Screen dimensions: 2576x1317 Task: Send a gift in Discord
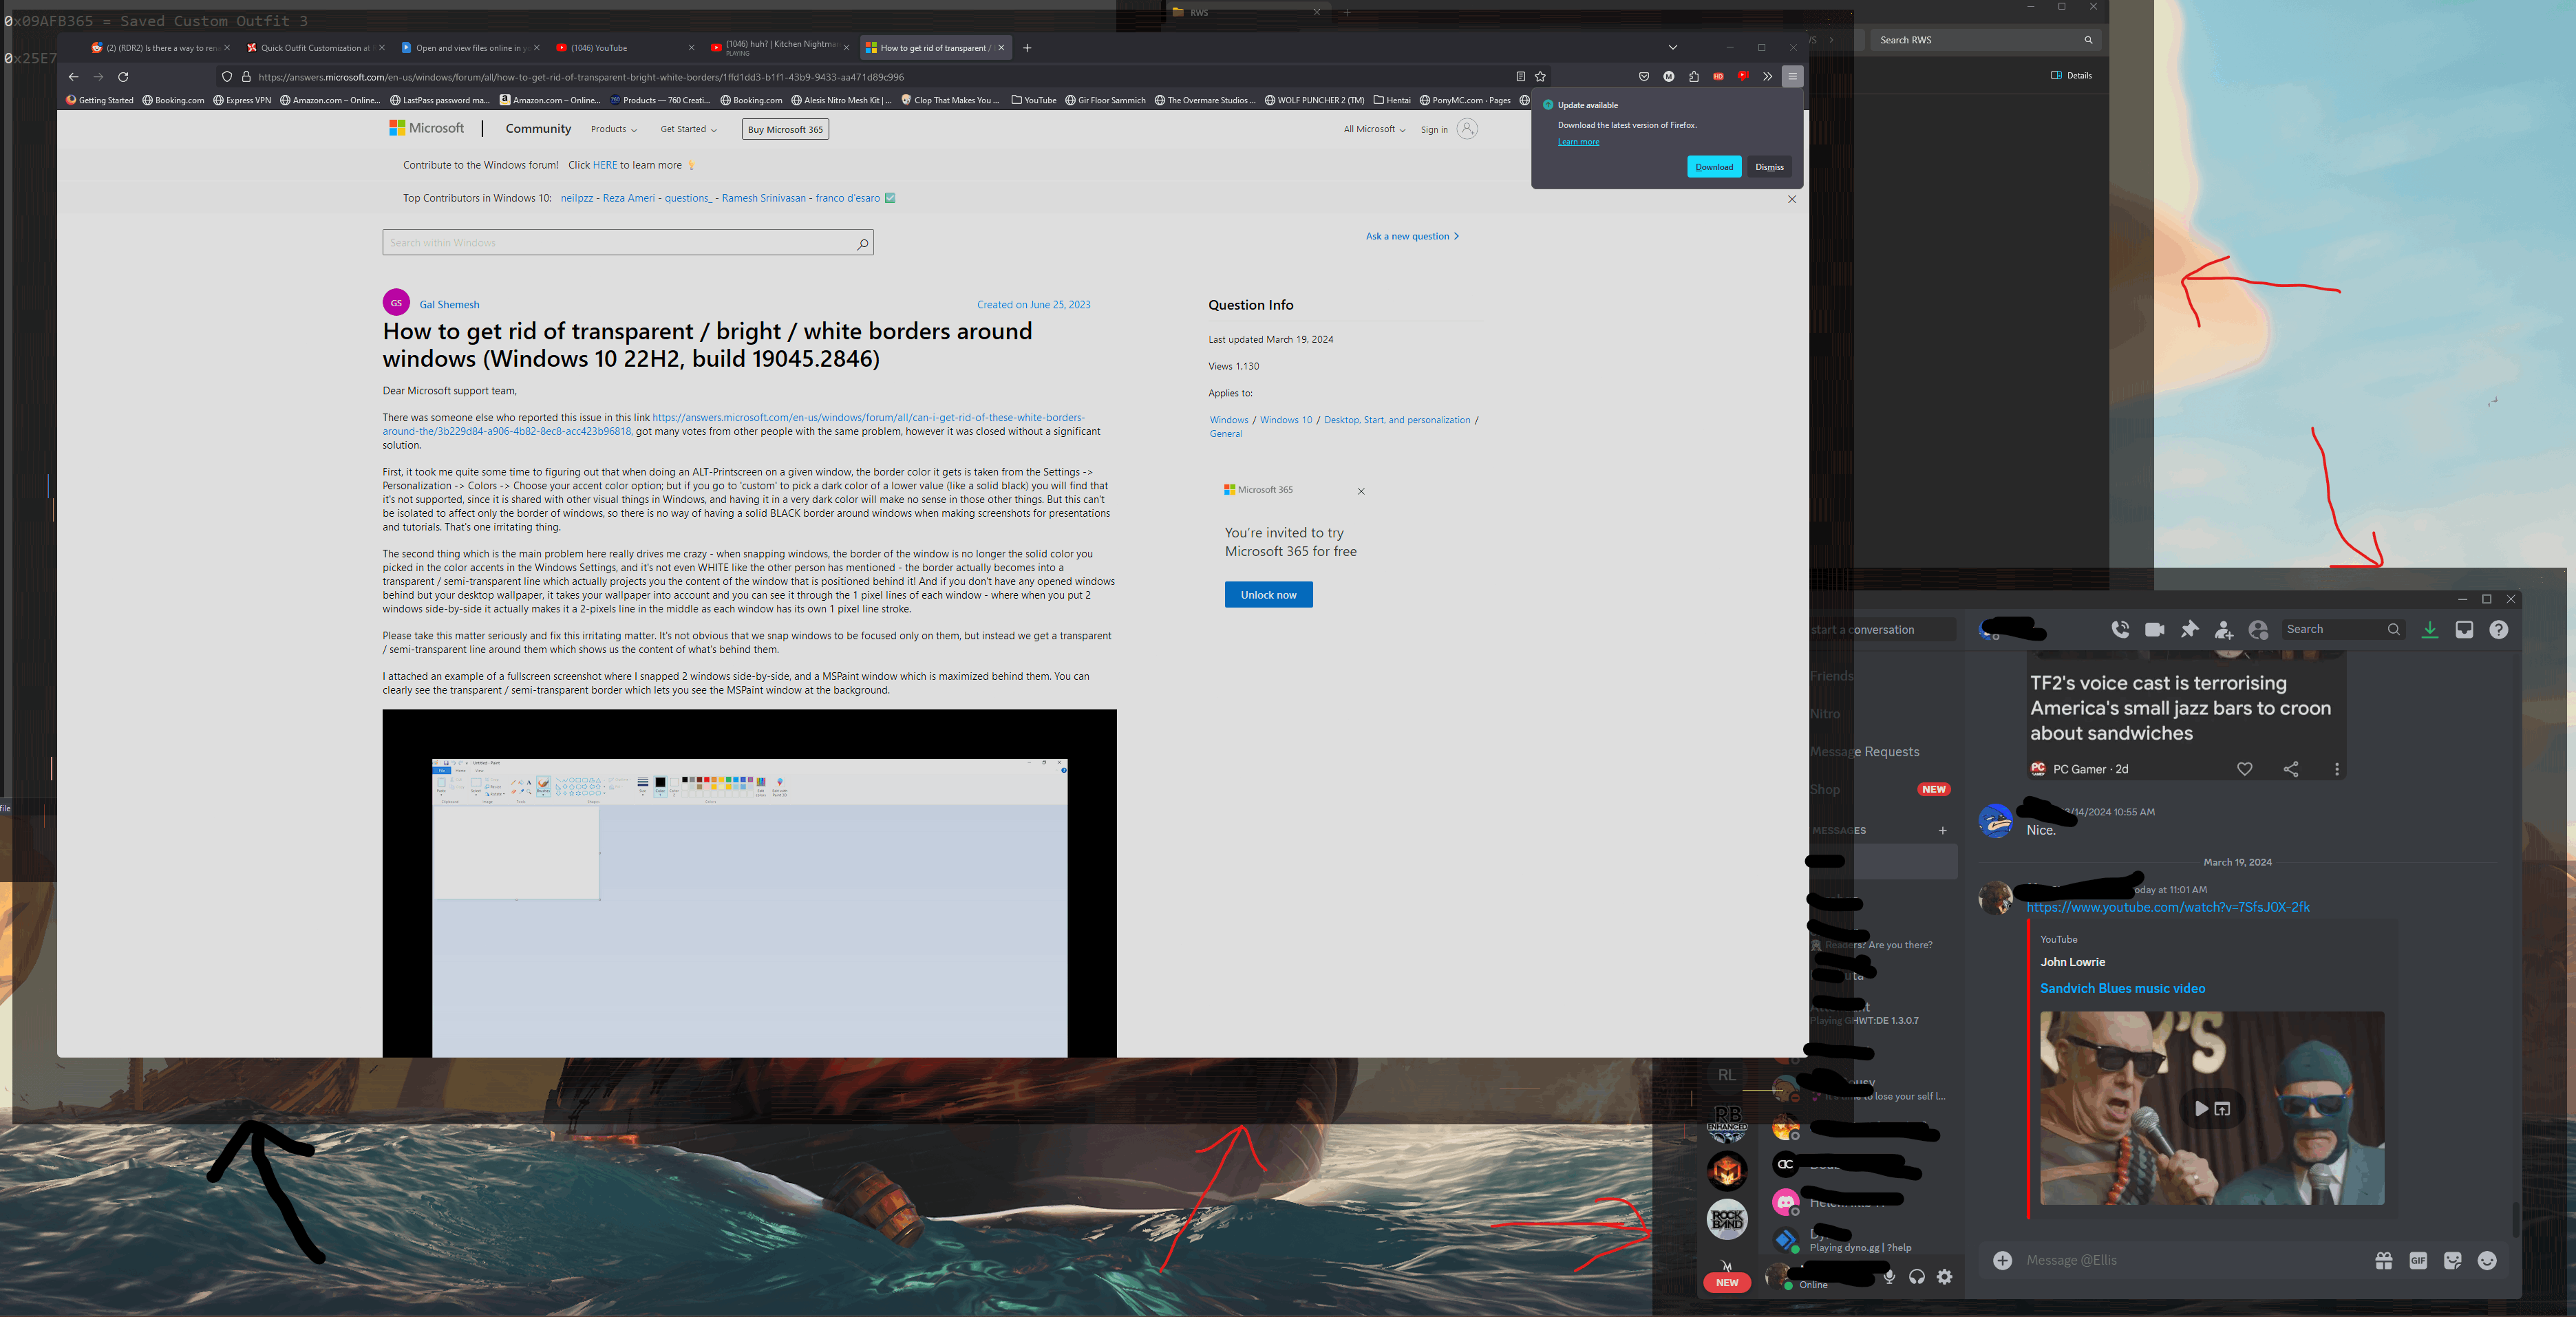(2384, 1261)
